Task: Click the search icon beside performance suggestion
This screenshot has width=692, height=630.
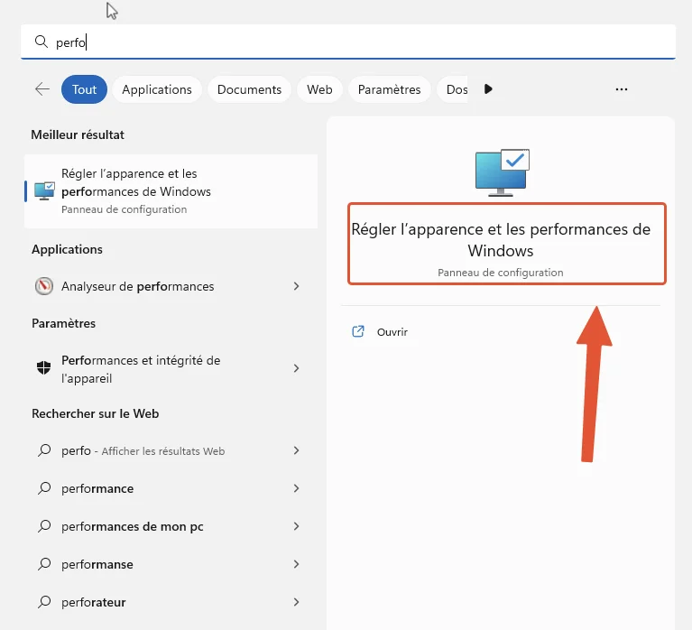Action: click(44, 488)
